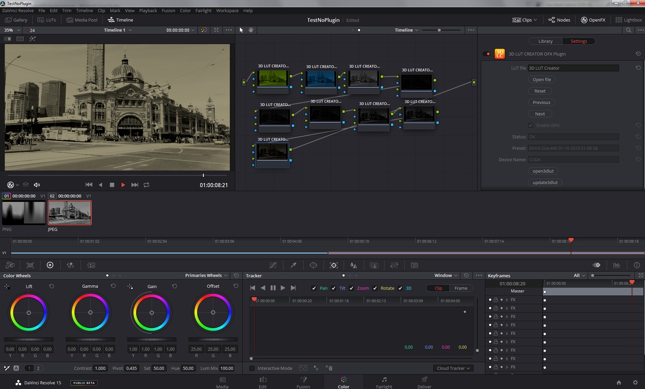Go to the project manager home icon
This screenshot has height=389, width=645.
pyautogui.click(x=619, y=382)
